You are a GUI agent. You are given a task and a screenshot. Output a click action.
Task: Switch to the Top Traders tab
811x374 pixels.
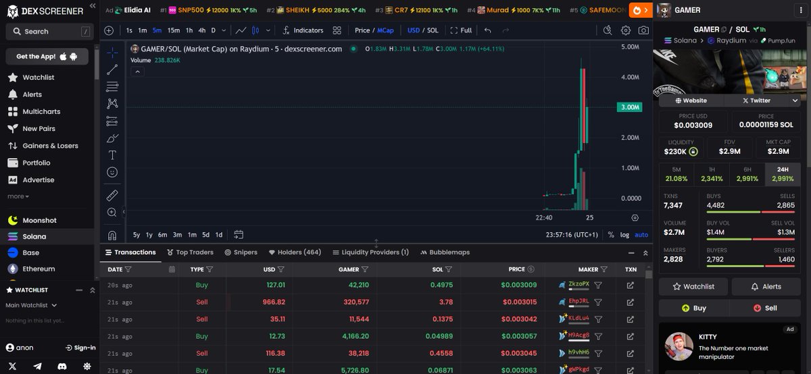tap(189, 252)
